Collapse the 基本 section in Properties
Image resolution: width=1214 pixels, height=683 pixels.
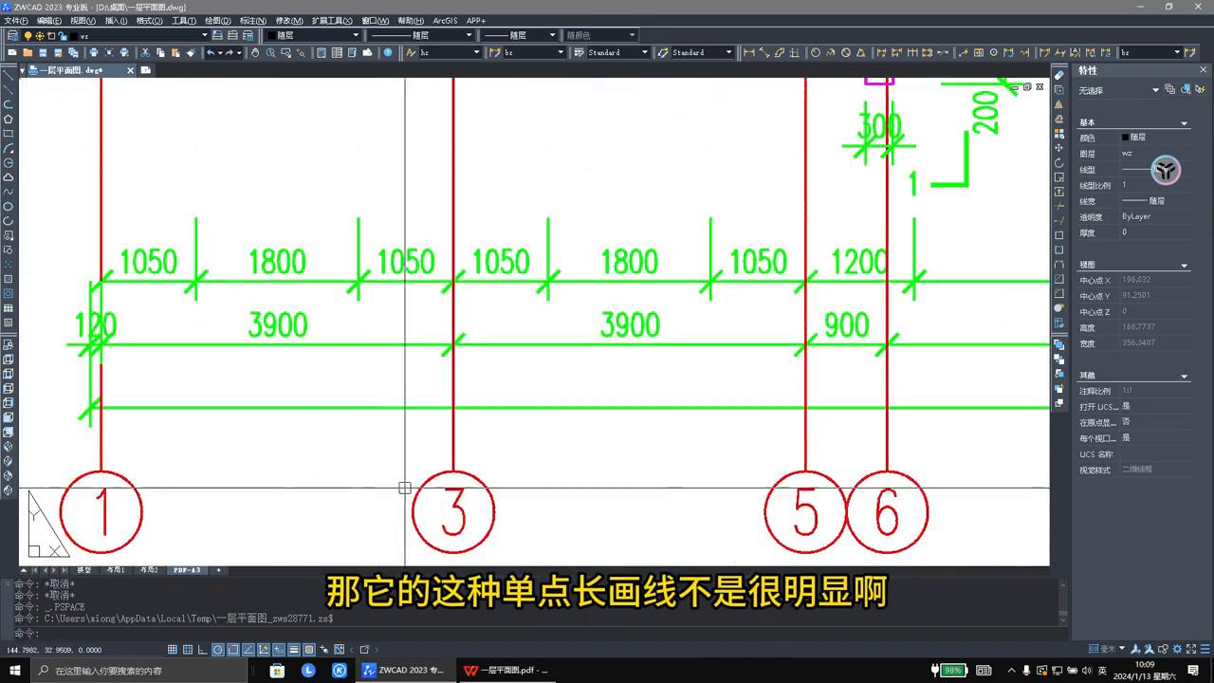[1184, 123]
